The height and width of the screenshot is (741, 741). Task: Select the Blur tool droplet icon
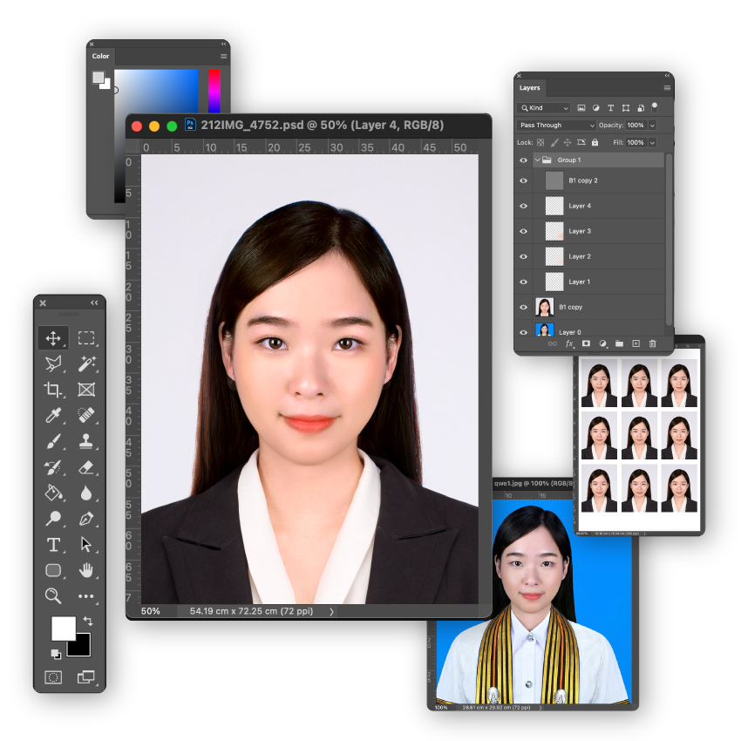coord(86,493)
